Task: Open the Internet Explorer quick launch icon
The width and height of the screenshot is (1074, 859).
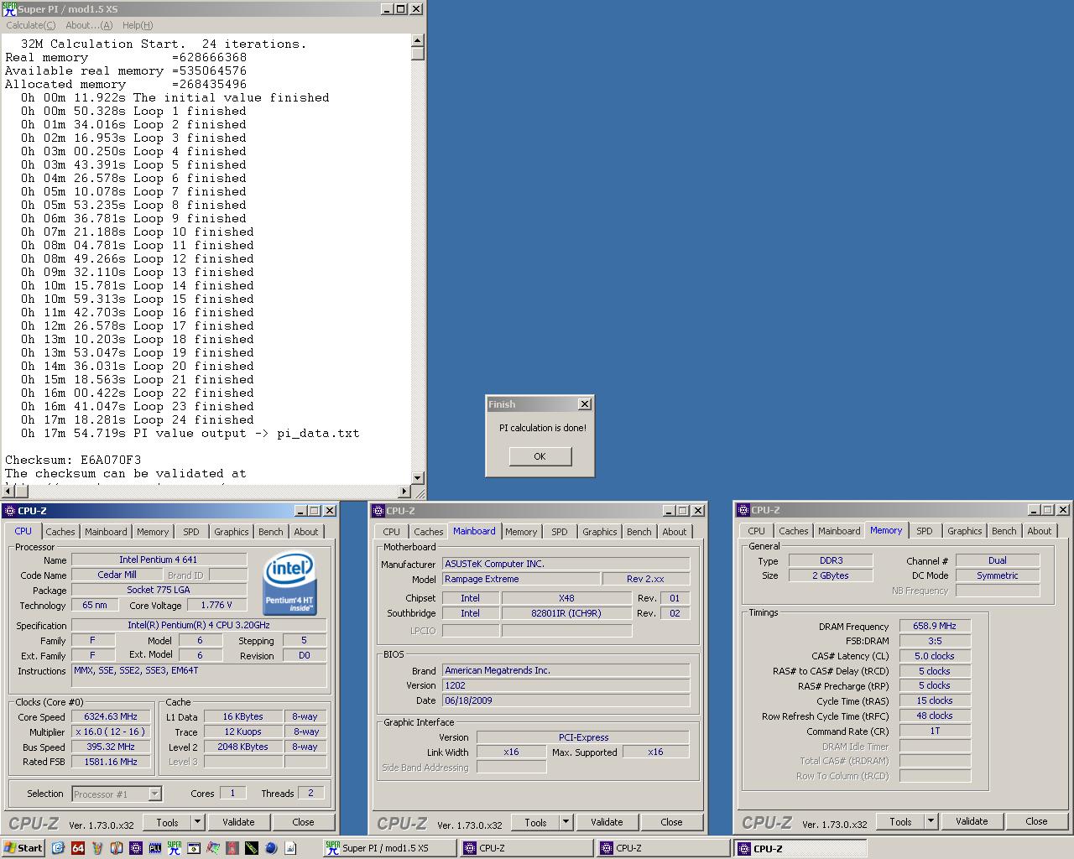Action: coord(58,848)
